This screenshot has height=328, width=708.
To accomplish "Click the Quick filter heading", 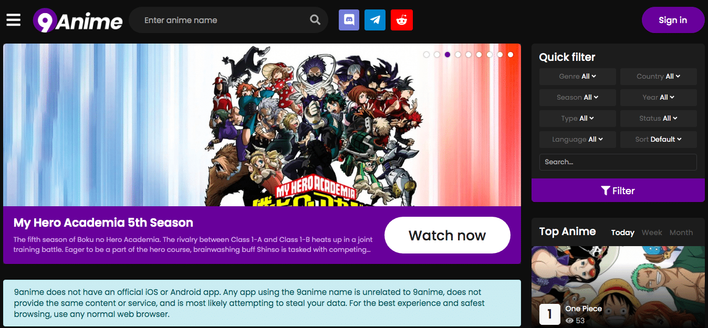I will click(567, 57).
